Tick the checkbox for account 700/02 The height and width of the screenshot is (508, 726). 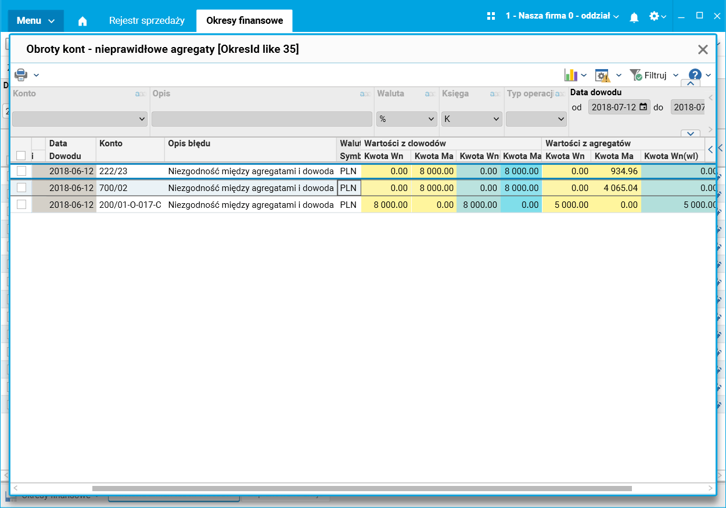[21, 188]
